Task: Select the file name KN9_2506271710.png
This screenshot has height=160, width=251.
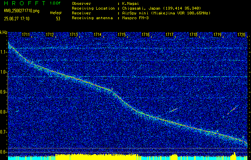Action: [22, 11]
